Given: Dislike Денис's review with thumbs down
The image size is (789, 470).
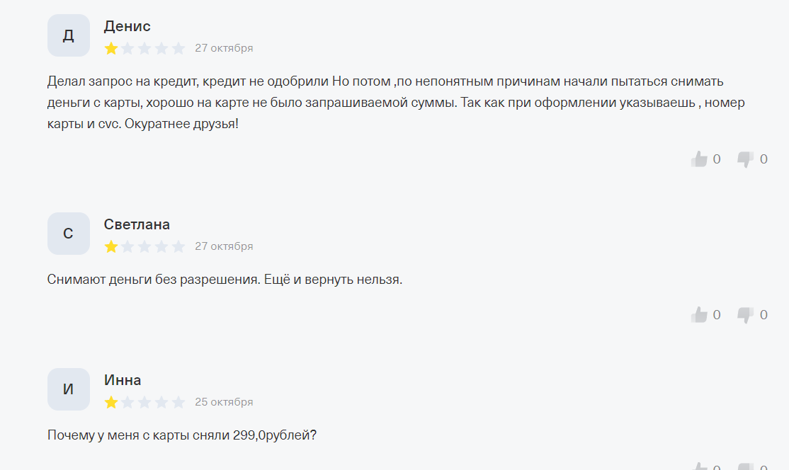Looking at the screenshot, I should tap(745, 159).
